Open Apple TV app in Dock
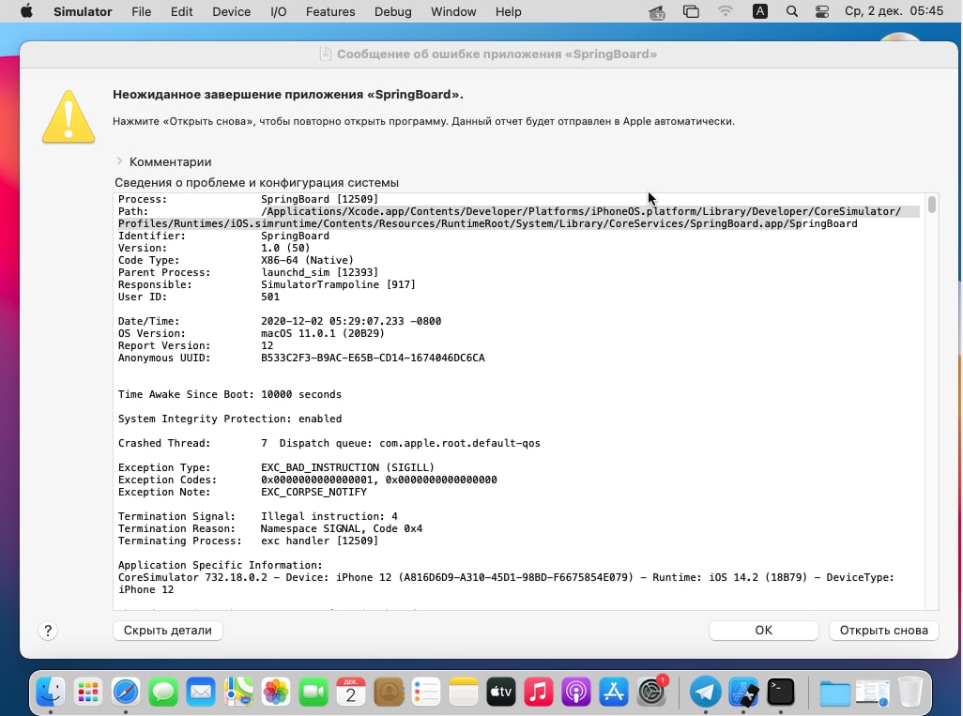 [x=501, y=692]
